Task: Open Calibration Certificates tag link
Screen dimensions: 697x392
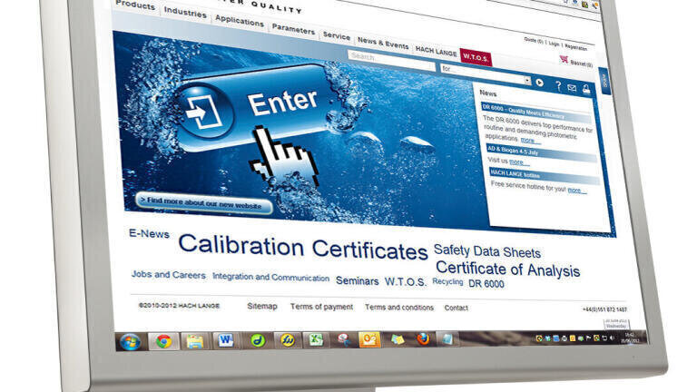Action: point(303,247)
